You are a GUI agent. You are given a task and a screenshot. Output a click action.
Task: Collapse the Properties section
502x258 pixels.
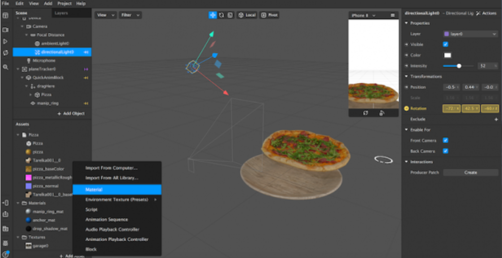click(x=406, y=23)
